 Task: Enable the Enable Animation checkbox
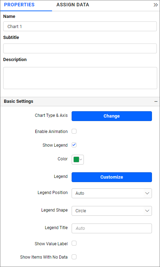(74, 131)
